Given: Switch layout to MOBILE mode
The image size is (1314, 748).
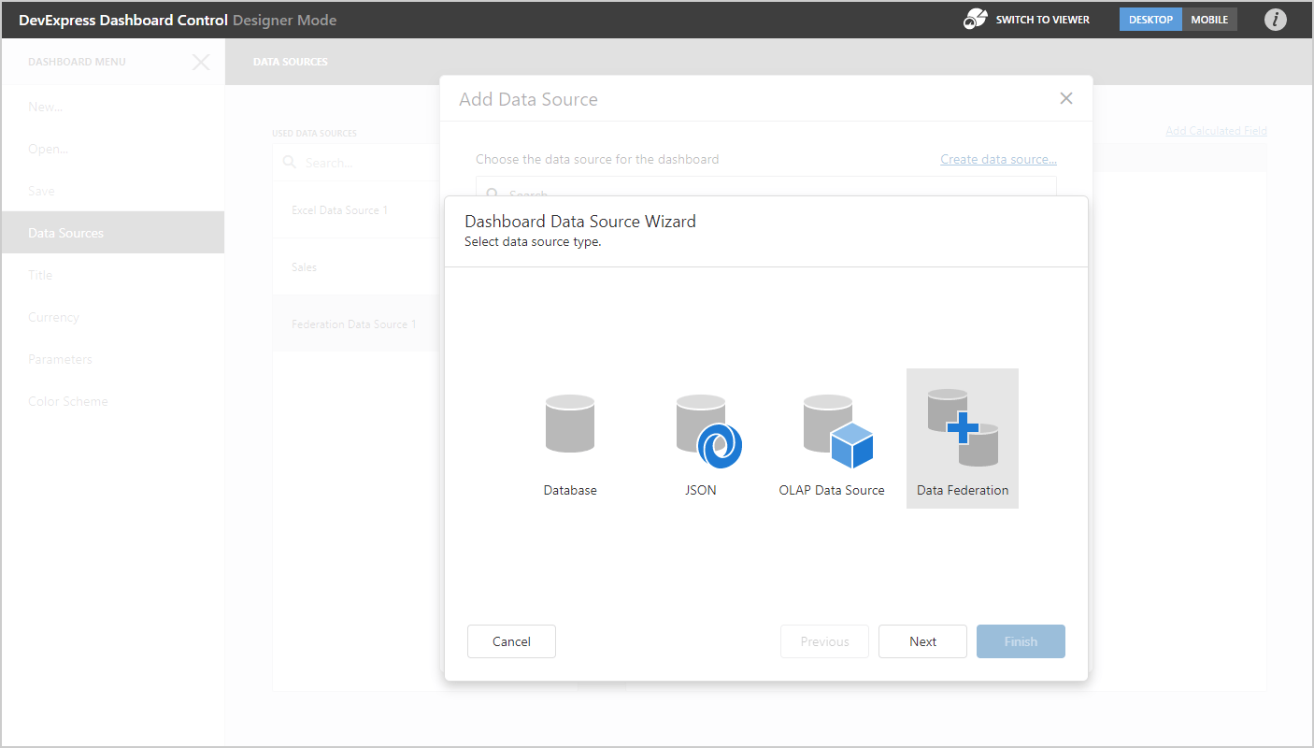Looking at the screenshot, I should pyautogui.click(x=1209, y=19).
